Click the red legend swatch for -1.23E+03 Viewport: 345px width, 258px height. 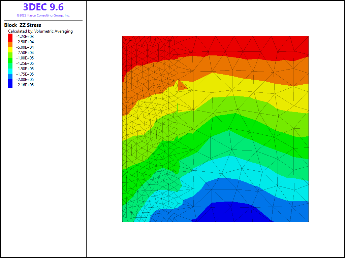click(10, 36)
